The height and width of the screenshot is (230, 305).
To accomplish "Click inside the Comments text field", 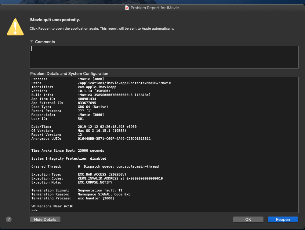I will 164,57.
